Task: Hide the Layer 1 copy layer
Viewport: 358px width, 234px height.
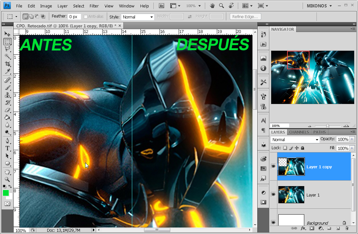Action: coord(273,166)
